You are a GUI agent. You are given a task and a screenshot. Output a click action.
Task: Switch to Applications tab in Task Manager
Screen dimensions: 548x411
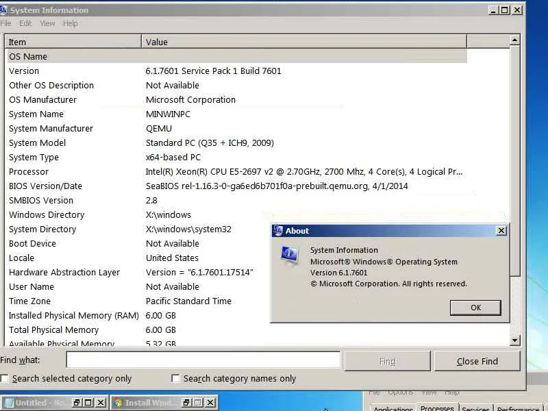(393, 408)
